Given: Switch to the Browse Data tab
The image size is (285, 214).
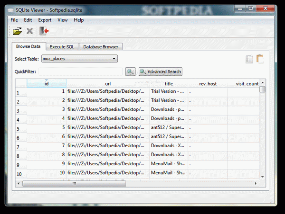Looking at the screenshot, I should (x=28, y=46).
